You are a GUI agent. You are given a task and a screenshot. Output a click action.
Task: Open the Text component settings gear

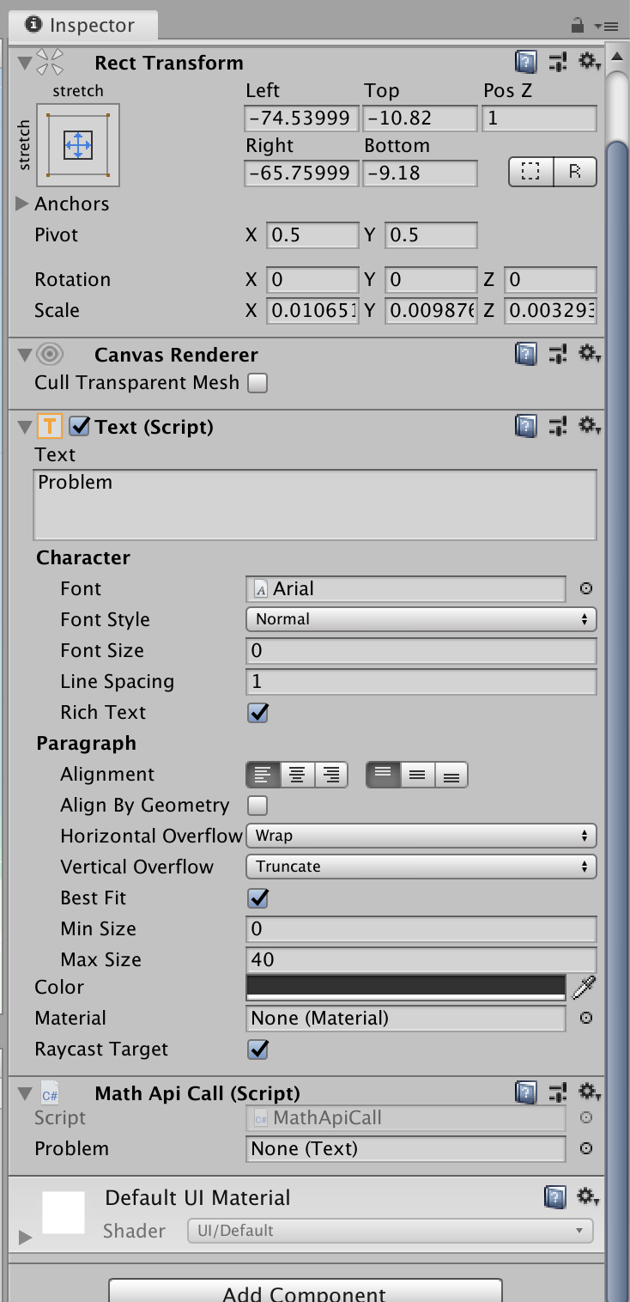[x=588, y=426]
